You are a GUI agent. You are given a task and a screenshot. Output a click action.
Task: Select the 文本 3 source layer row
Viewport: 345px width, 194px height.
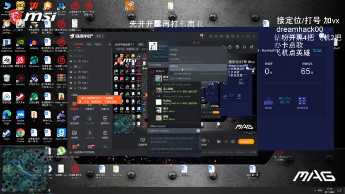click(x=89, y=72)
